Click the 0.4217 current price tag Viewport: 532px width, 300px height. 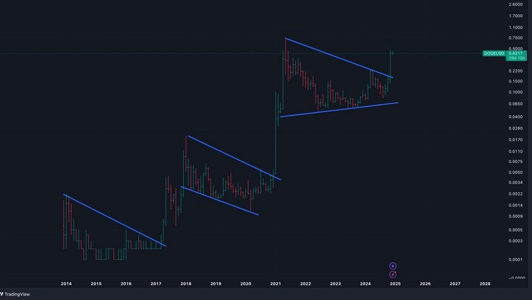[516, 53]
